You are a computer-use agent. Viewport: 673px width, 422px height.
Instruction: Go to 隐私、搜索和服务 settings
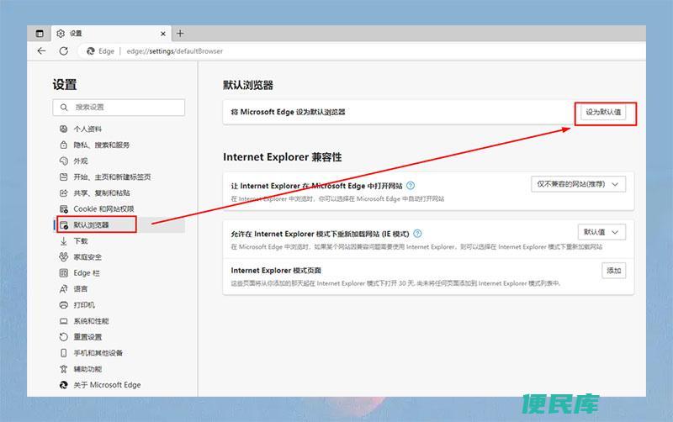click(102, 145)
